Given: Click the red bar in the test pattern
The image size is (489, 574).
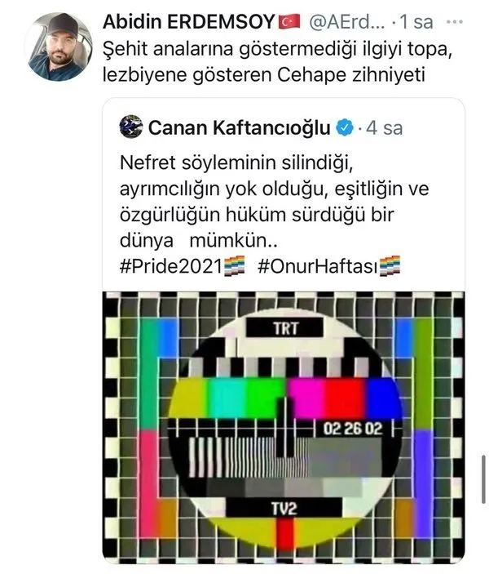Looking at the screenshot, I should coord(344,398).
